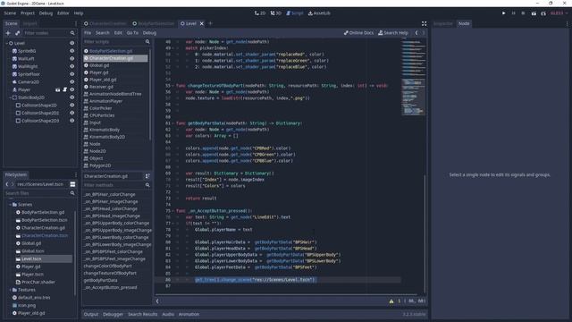Go to previous folder in FileSystem
Viewport: 572px width, 322px height.
[x=7, y=184]
